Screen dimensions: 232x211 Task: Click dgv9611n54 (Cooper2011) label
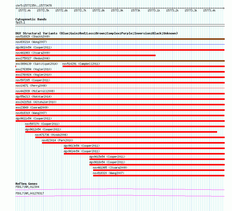(x=34, y=118)
